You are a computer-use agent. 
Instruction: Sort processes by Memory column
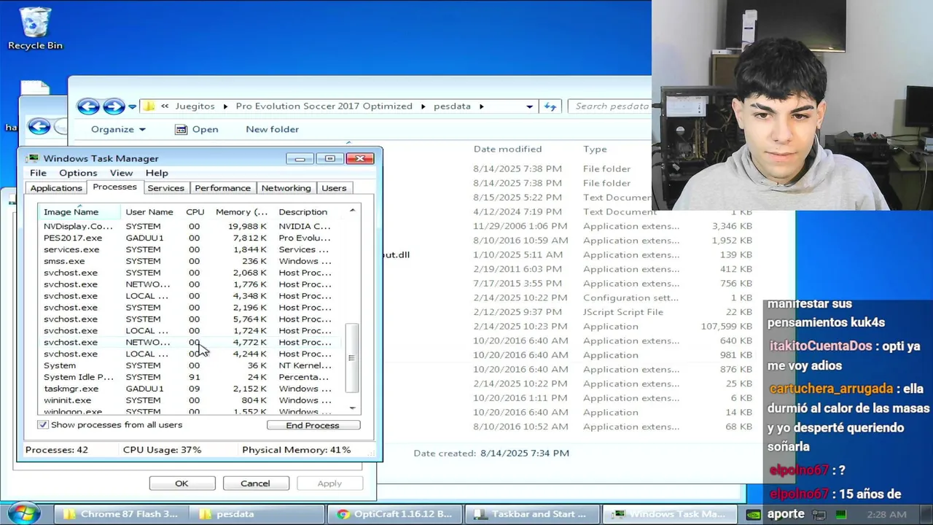click(x=241, y=211)
